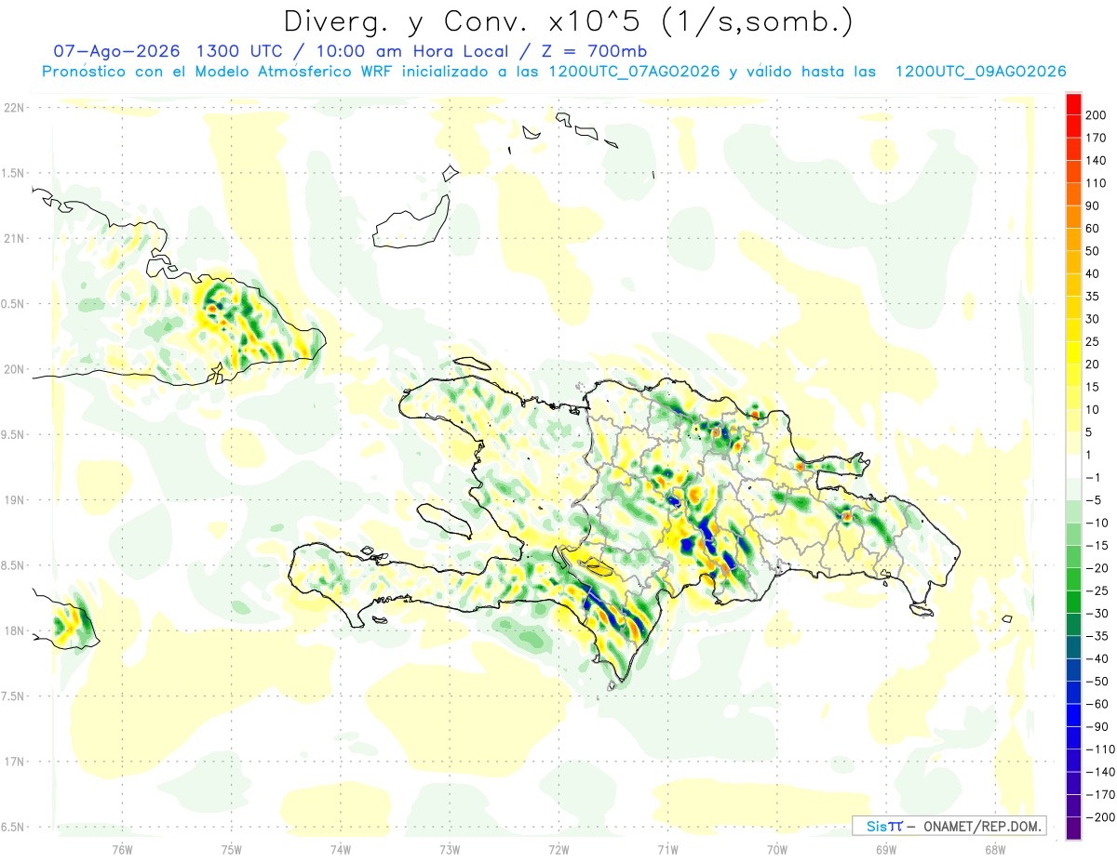The image size is (1117, 862).
Task: Click the positive '200' color scale value
Action: pyautogui.click(x=1097, y=115)
